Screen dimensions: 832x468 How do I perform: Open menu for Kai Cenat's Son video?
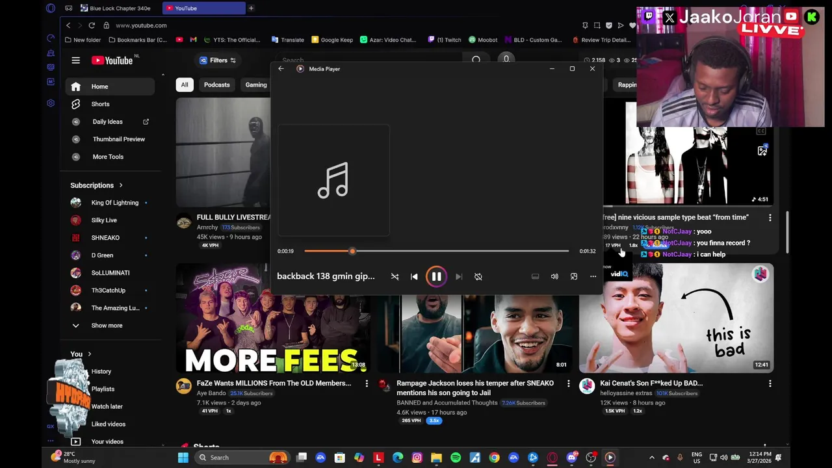(x=770, y=383)
